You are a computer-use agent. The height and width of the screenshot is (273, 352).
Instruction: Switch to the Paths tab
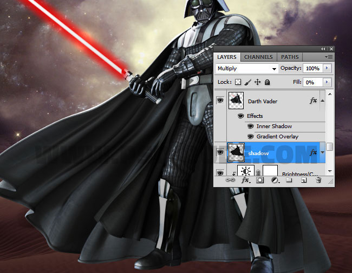point(290,57)
